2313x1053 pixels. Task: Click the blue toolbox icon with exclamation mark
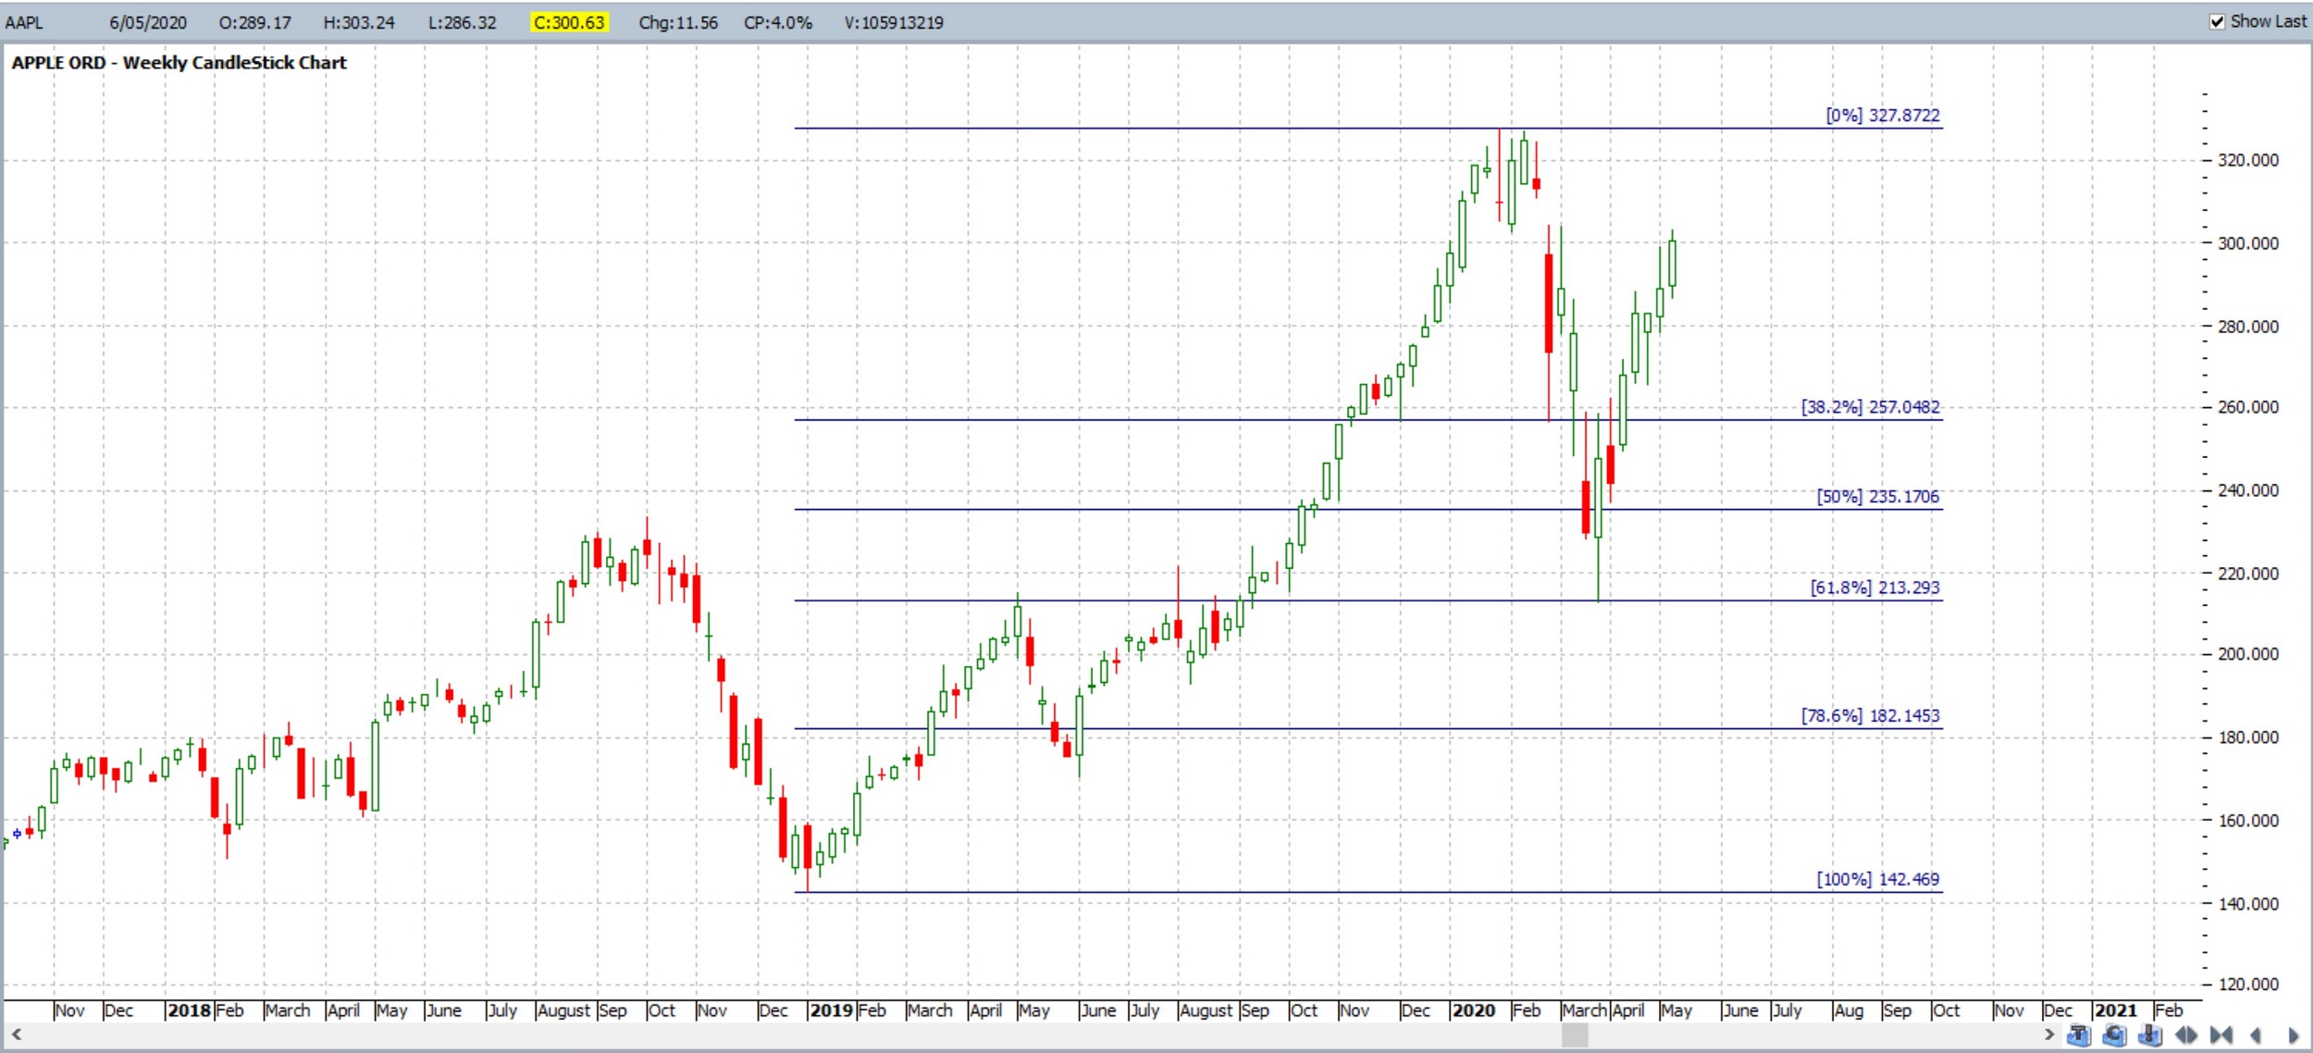point(2150,1034)
